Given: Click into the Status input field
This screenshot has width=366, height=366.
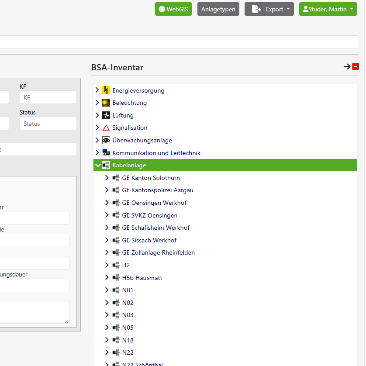Looking at the screenshot, I should point(48,124).
